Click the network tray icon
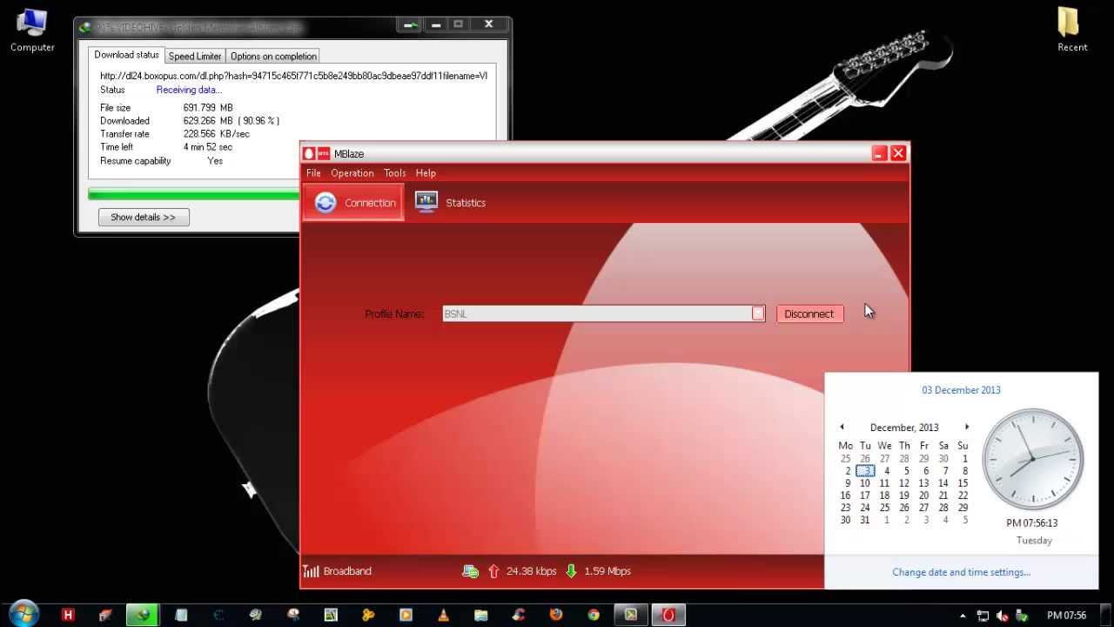 click(x=983, y=616)
